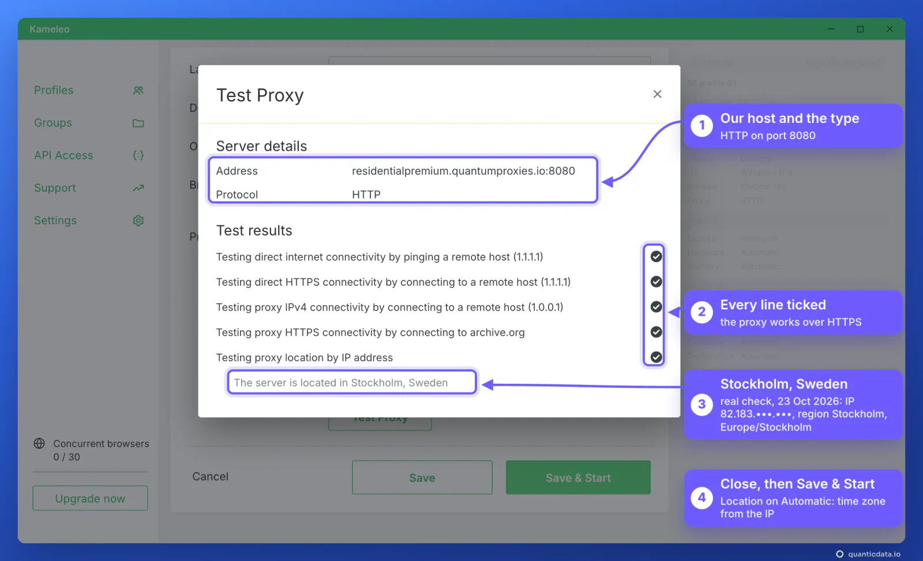923x561 pixels.
Task: Click Cancel in profile editor
Action: pyautogui.click(x=211, y=477)
